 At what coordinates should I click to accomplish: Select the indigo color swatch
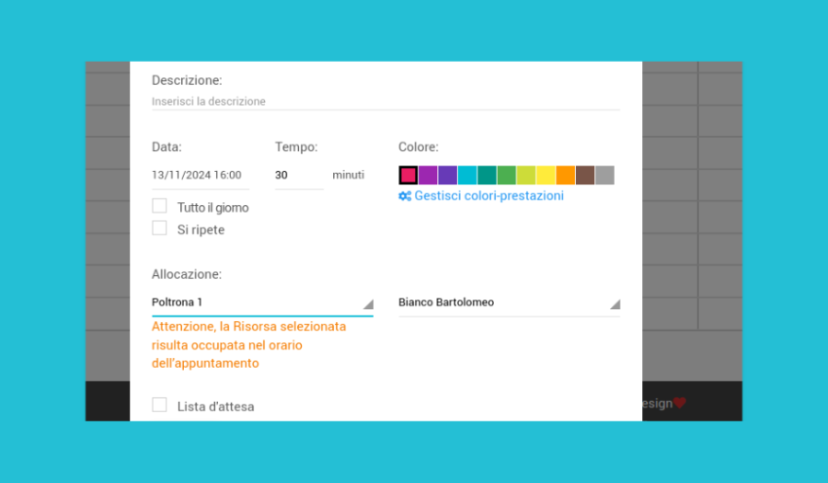coord(447,175)
